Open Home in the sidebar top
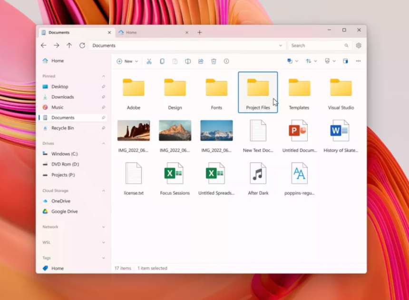The width and height of the screenshot is (409, 300). click(73, 60)
